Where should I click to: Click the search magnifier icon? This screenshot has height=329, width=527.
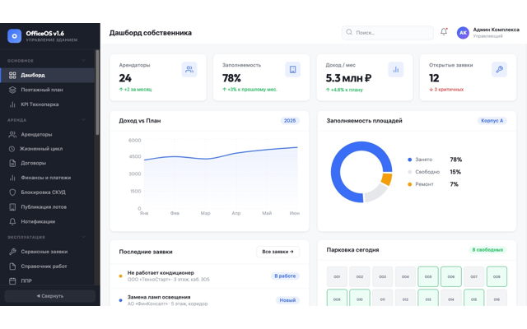pyautogui.click(x=349, y=32)
